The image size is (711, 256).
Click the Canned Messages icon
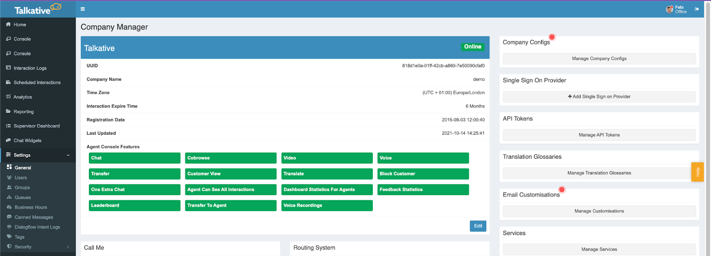tap(9, 217)
